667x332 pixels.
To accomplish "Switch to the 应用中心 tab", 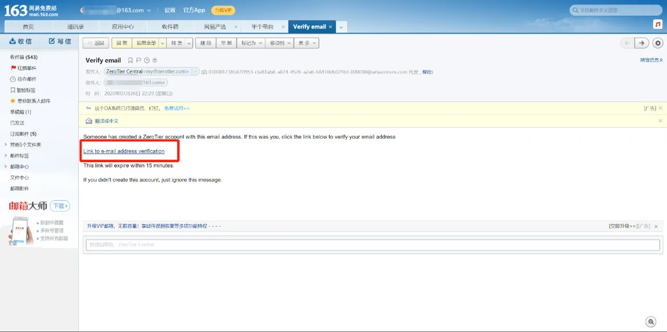I will click(x=122, y=27).
